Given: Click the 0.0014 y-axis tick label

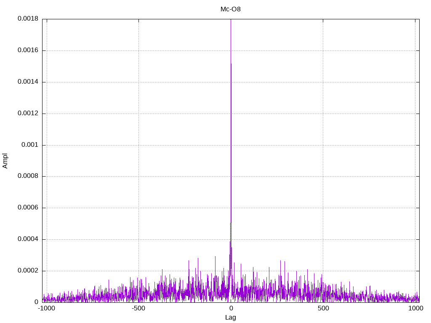Looking at the screenshot, I should pos(28,82).
